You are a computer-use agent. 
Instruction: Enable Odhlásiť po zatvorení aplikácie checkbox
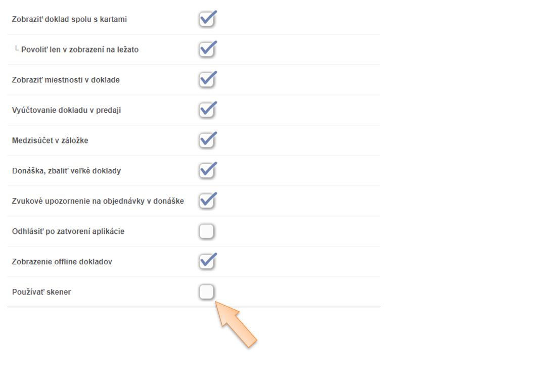207,232
